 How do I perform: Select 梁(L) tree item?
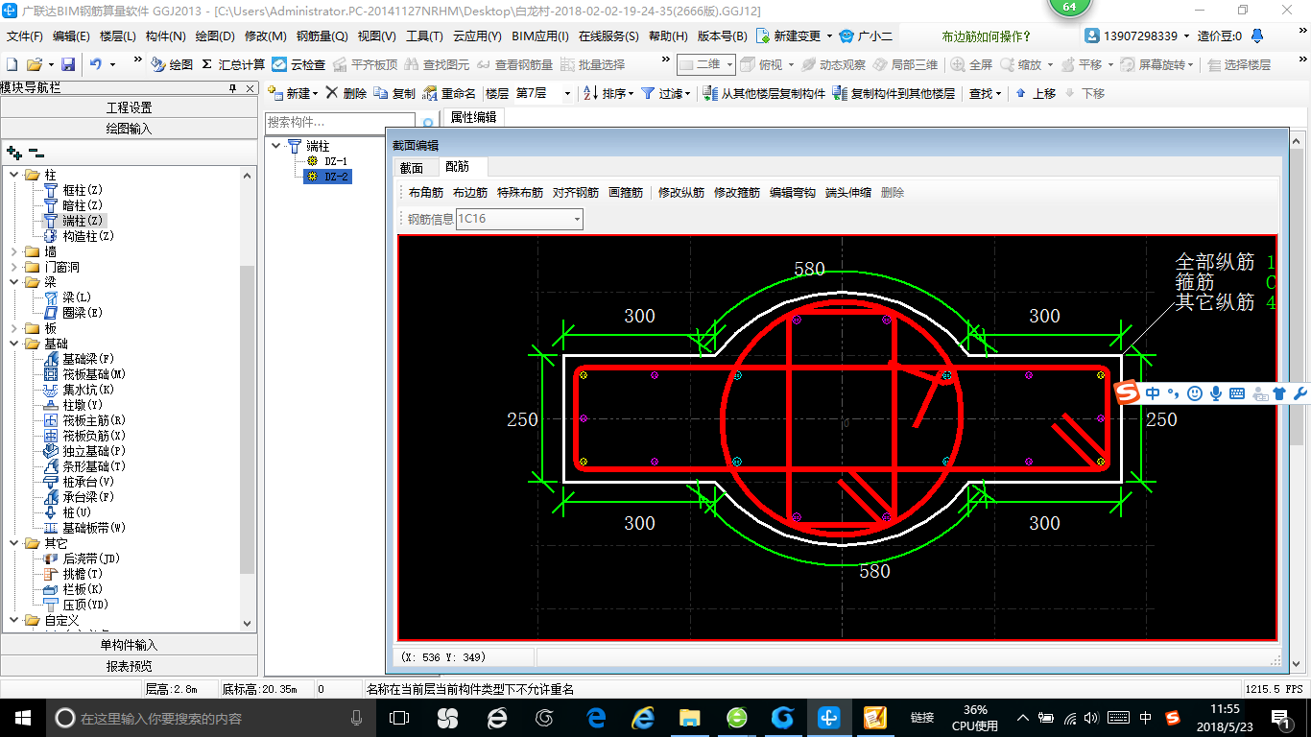[x=67, y=297]
